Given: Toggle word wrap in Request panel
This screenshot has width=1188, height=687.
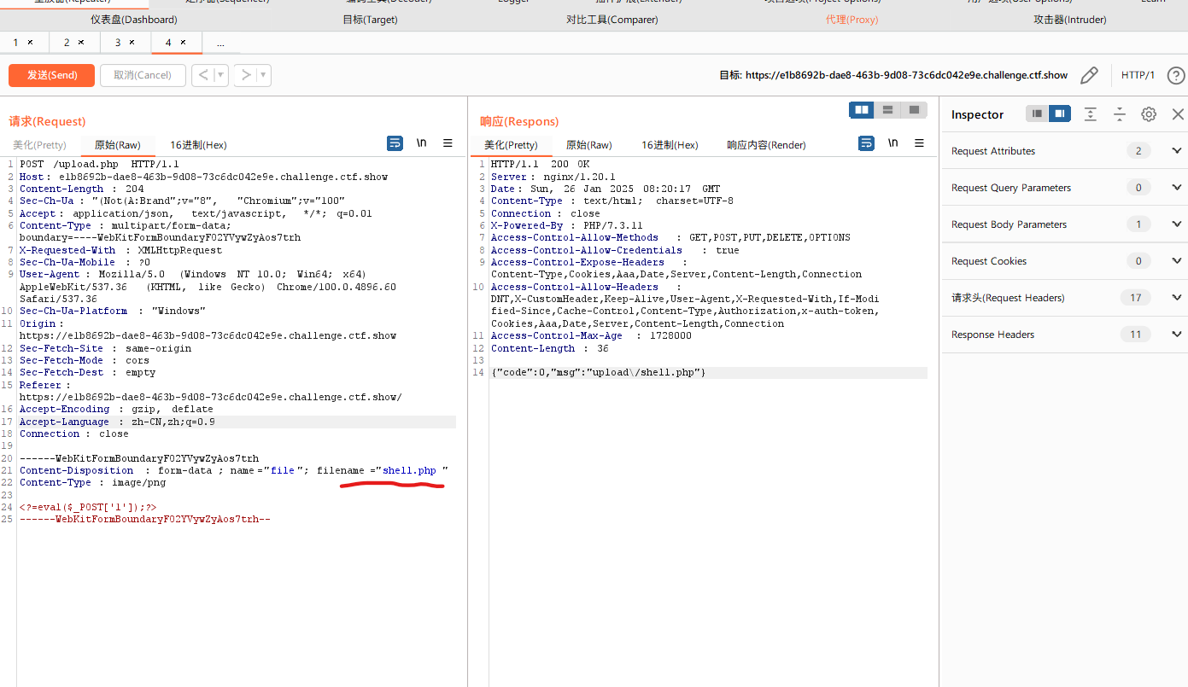Looking at the screenshot, I should pos(395,143).
